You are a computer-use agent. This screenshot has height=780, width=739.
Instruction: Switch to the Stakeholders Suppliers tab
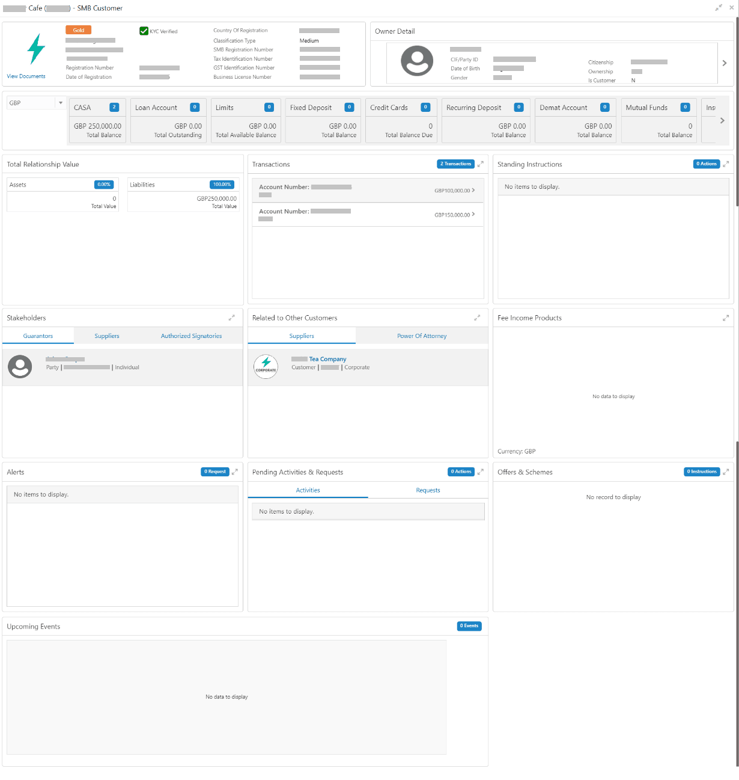[x=107, y=336]
